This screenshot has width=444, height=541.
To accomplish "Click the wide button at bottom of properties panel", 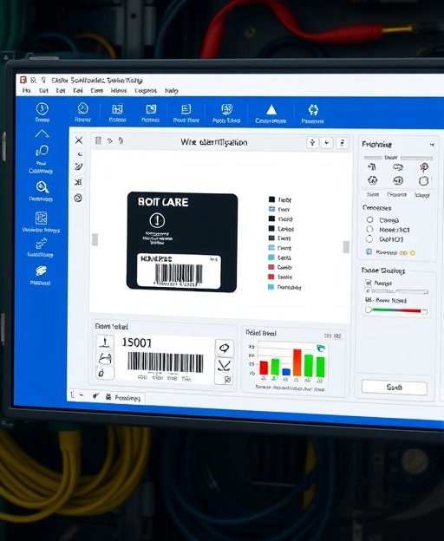I will pos(395,388).
